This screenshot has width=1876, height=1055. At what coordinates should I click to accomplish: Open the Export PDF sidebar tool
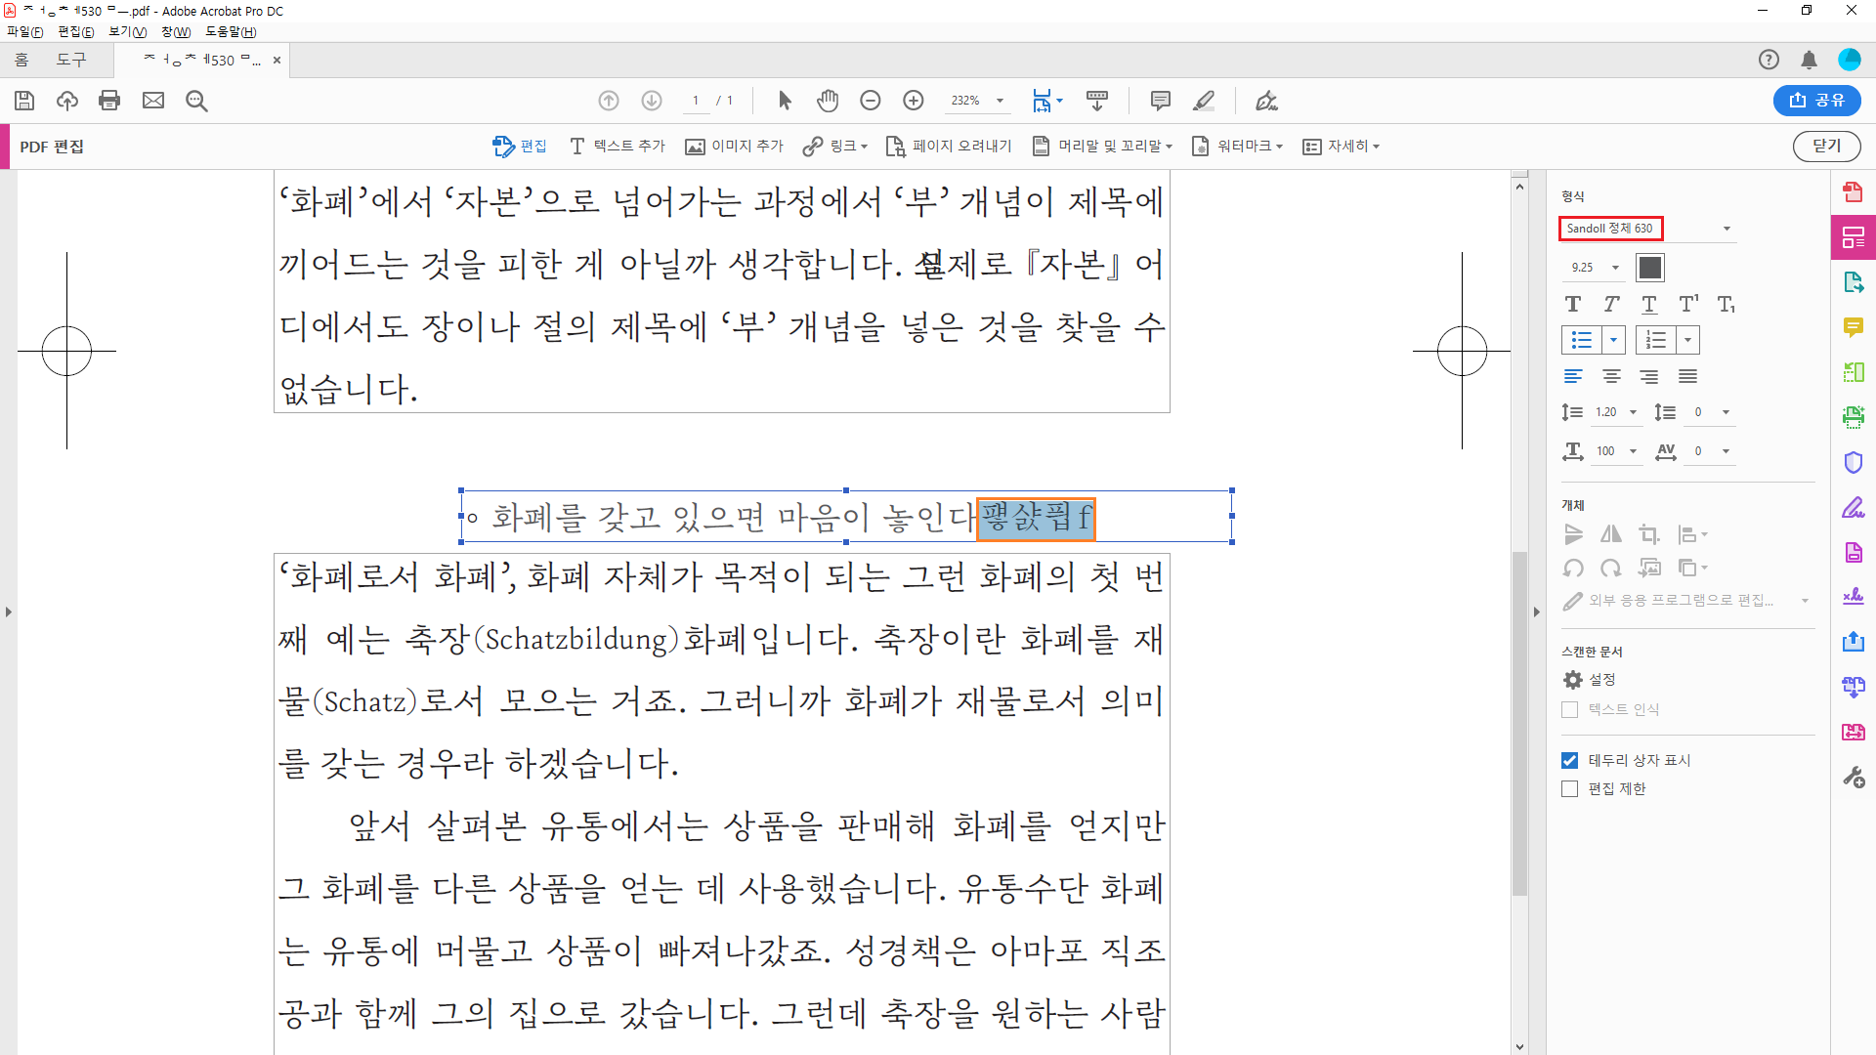(x=1854, y=282)
